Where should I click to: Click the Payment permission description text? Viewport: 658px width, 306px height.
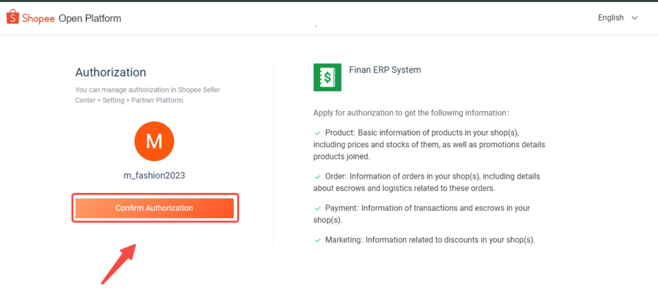[422, 214]
